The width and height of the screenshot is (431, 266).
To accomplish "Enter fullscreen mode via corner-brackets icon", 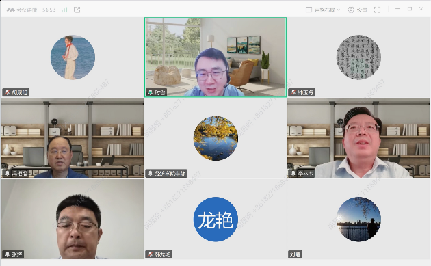I will tap(378, 10).
